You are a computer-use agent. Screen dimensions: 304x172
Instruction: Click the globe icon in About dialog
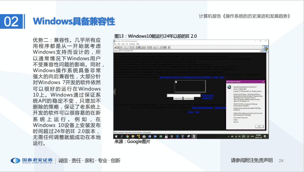pos(229,87)
